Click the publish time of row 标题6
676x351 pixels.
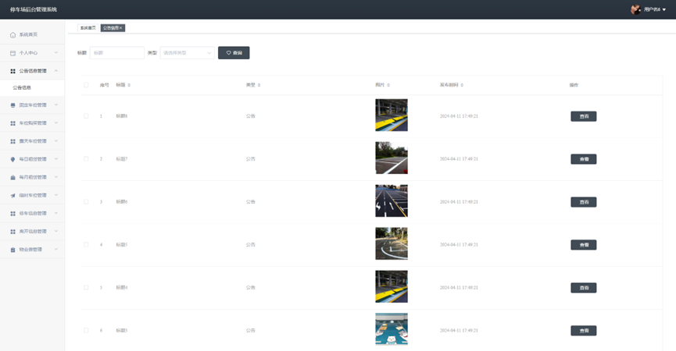[x=459, y=202]
